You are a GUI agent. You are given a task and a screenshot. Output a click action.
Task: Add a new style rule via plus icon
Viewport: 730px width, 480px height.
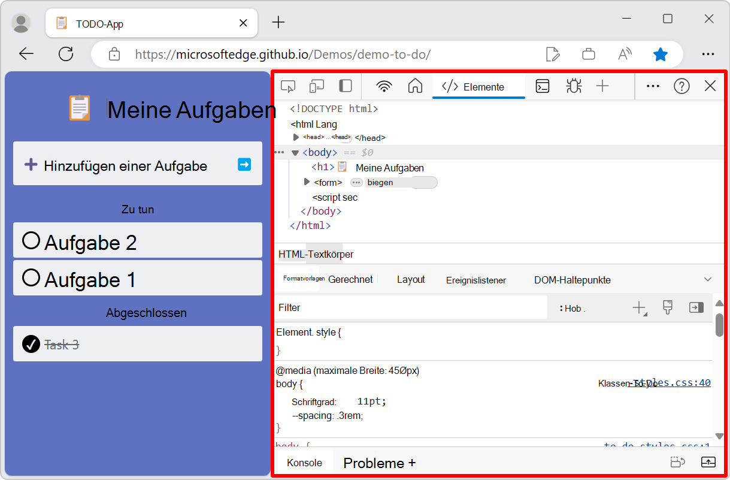[x=639, y=307]
